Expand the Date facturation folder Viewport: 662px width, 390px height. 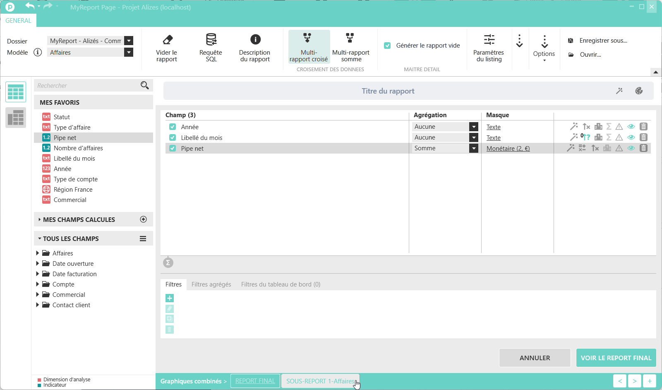pos(38,274)
